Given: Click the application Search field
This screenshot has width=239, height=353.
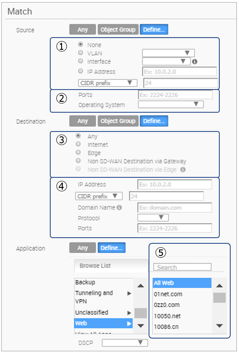Looking at the screenshot, I should (x=183, y=267).
